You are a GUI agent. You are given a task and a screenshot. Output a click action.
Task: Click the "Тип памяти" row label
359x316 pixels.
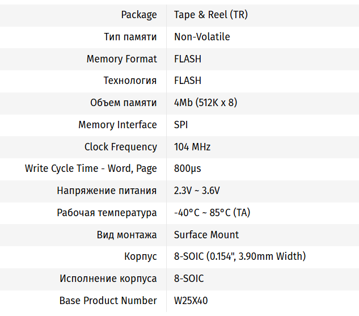pos(130,37)
